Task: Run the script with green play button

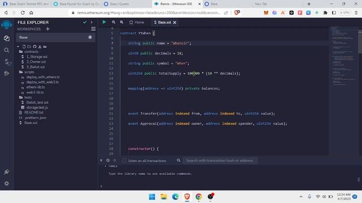Action: click(x=104, y=22)
